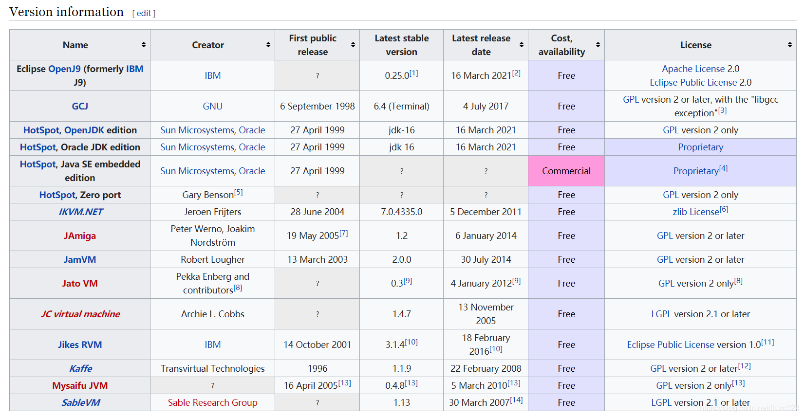Sort by First public release arrows
The width and height of the screenshot is (804, 417).
click(x=353, y=45)
